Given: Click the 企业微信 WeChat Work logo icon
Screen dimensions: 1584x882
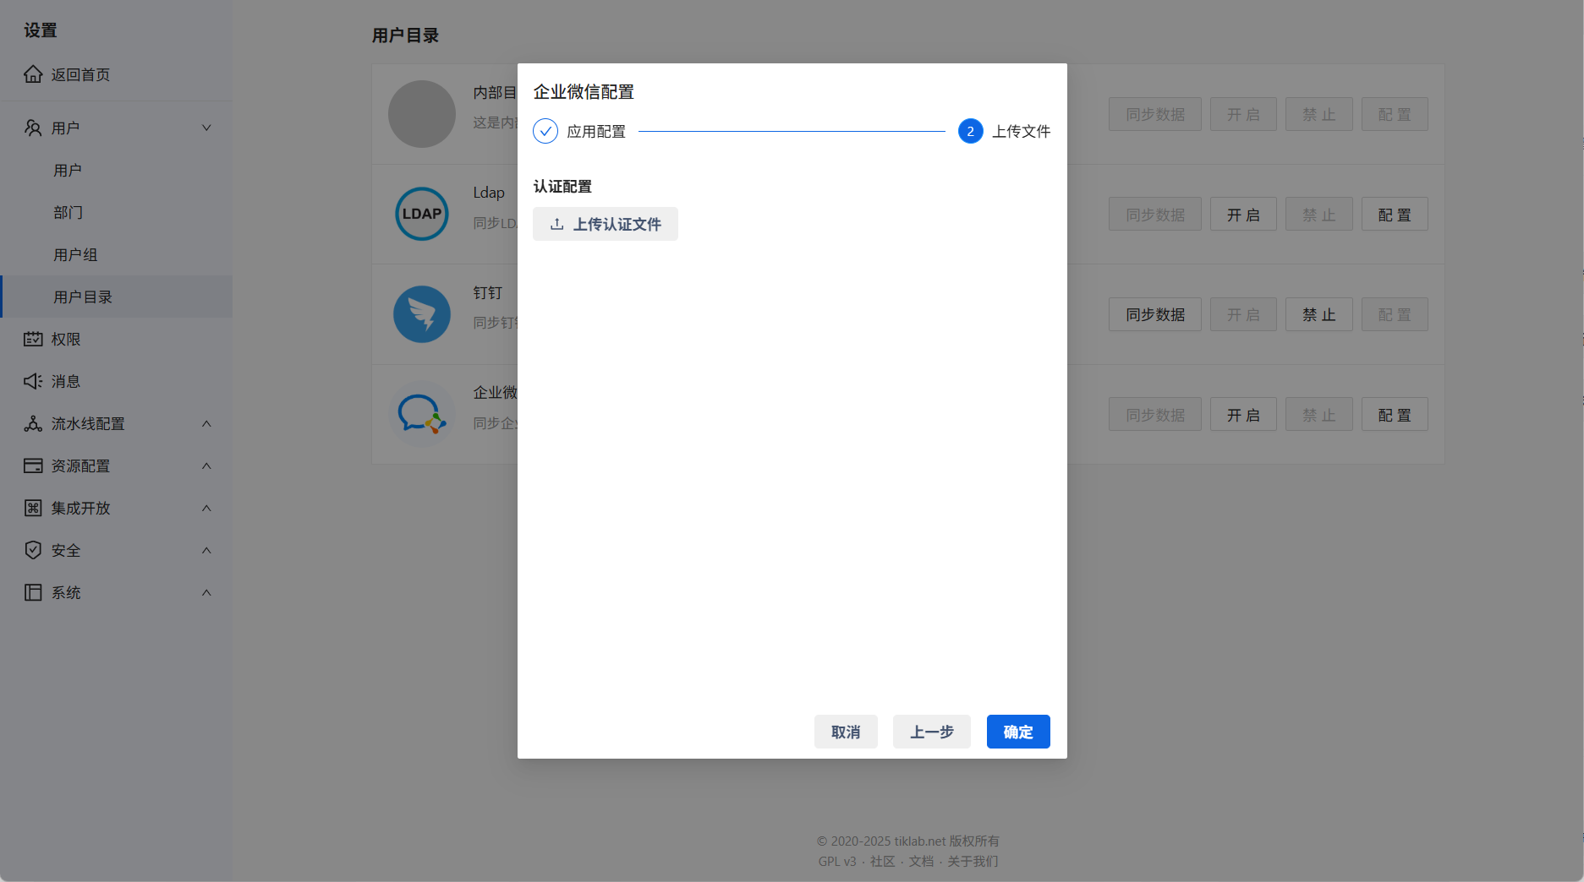Looking at the screenshot, I should click(x=422, y=414).
